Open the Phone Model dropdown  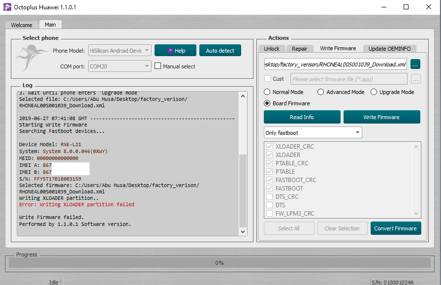tap(120, 50)
